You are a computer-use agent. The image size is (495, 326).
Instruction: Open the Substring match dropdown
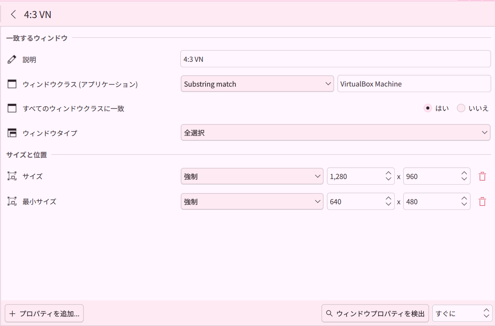click(x=257, y=84)
